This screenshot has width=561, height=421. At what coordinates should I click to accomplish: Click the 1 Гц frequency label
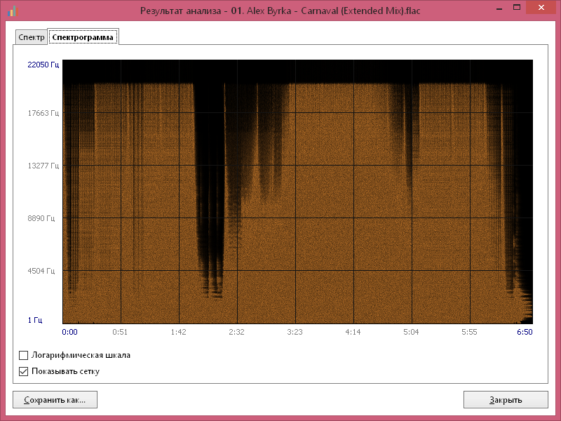[x=35, y=320]
